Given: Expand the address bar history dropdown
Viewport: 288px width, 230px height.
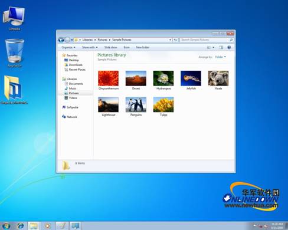Looking at the screenshot, I should point(170,40).
